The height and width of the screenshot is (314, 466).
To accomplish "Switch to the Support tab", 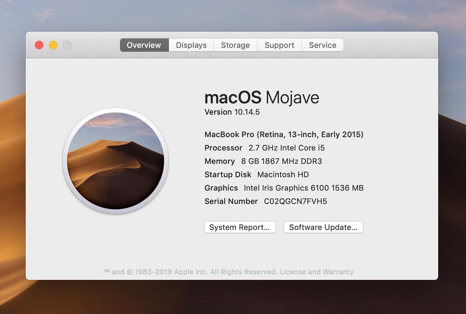I will 279,45.
